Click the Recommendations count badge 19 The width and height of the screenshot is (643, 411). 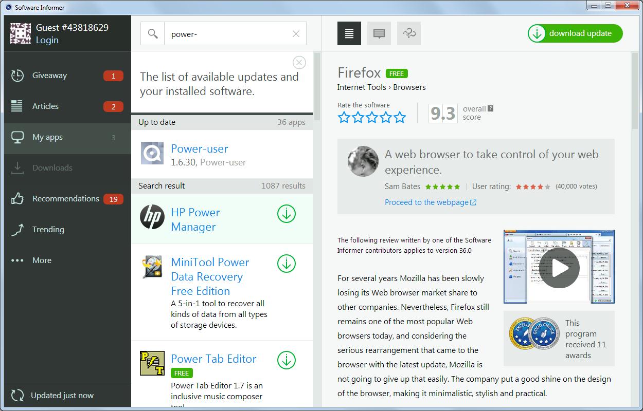[x=113, y=199]
